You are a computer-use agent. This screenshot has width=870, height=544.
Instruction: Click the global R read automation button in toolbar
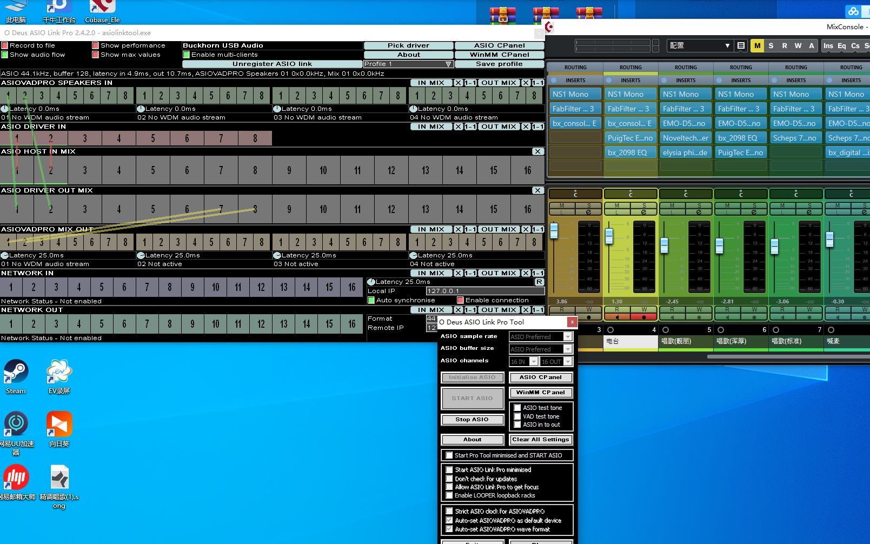coord(785,46)
